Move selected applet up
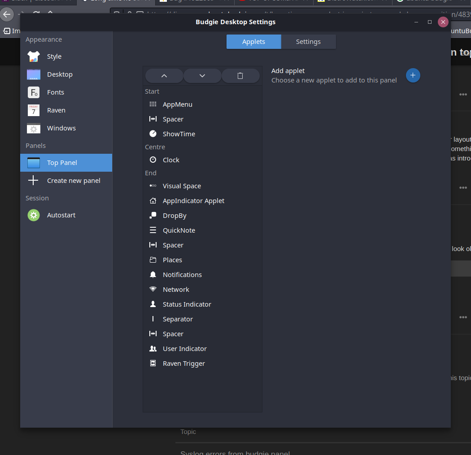471x455 pixels. point(164,76)
